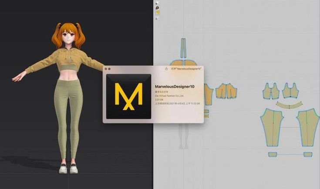Select the right legging pattern piece
The width and height of the screenshot is (320, 189).
point(308,127)
